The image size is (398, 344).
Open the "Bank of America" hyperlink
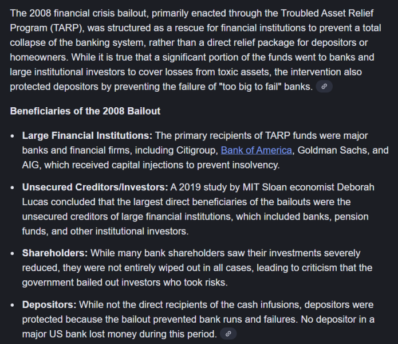coord(257,150)
